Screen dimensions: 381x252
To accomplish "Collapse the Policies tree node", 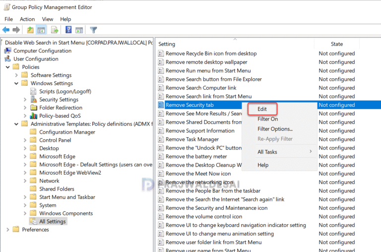I will [x=8, y=67].
